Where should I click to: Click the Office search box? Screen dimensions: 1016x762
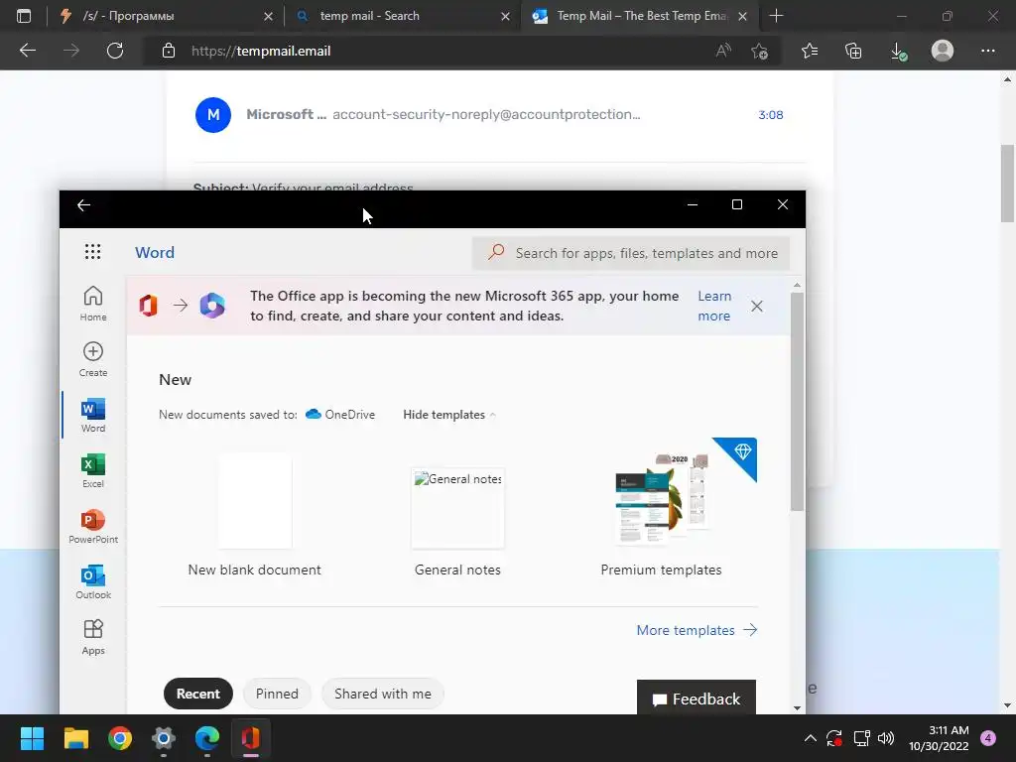pyautogui.click(x=631, y=253)
